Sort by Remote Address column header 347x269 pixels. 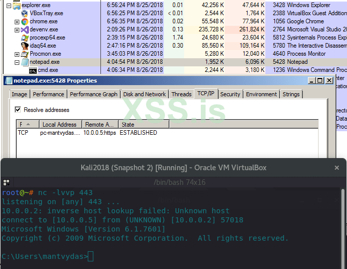(100, 125)
